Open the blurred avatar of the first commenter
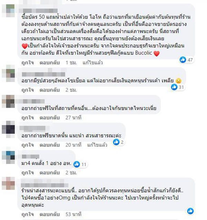Screen dimensions: 207x220 [8, 11]
